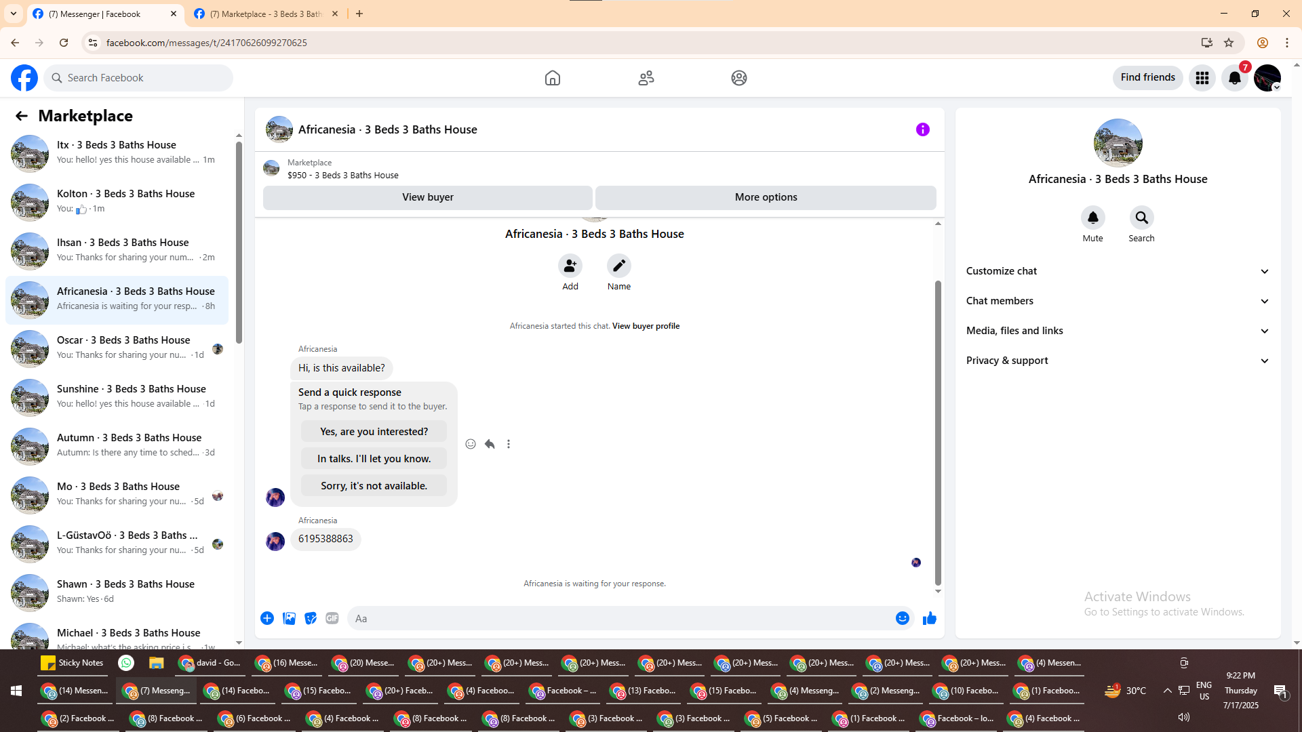Open the Windows Start menu
The height and width of the screenshot is (732, 1302).
click(16, 691)
